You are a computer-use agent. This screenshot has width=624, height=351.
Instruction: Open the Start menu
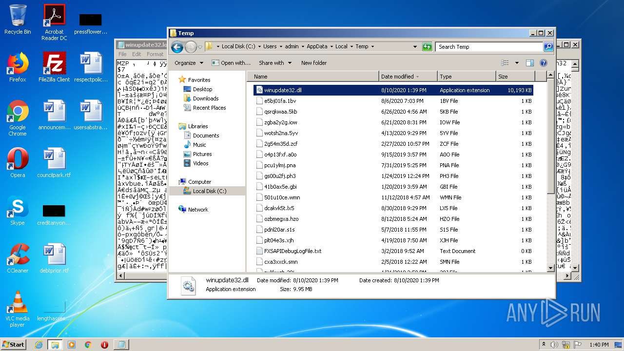pos(14,345)
